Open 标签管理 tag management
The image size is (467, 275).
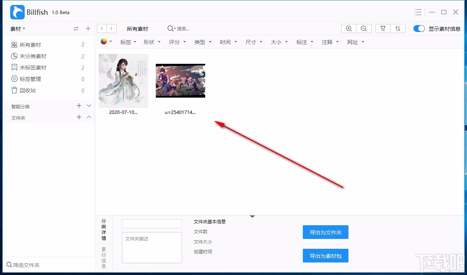(x=30, y=79)
